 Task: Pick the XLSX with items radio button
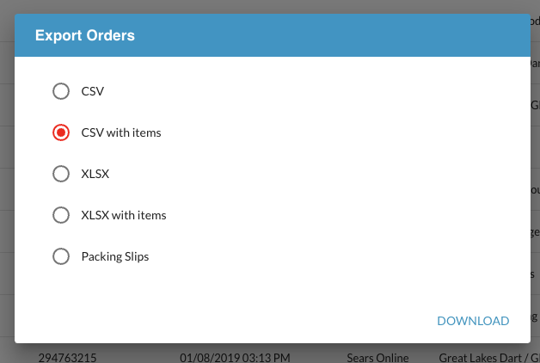point(61,215)
